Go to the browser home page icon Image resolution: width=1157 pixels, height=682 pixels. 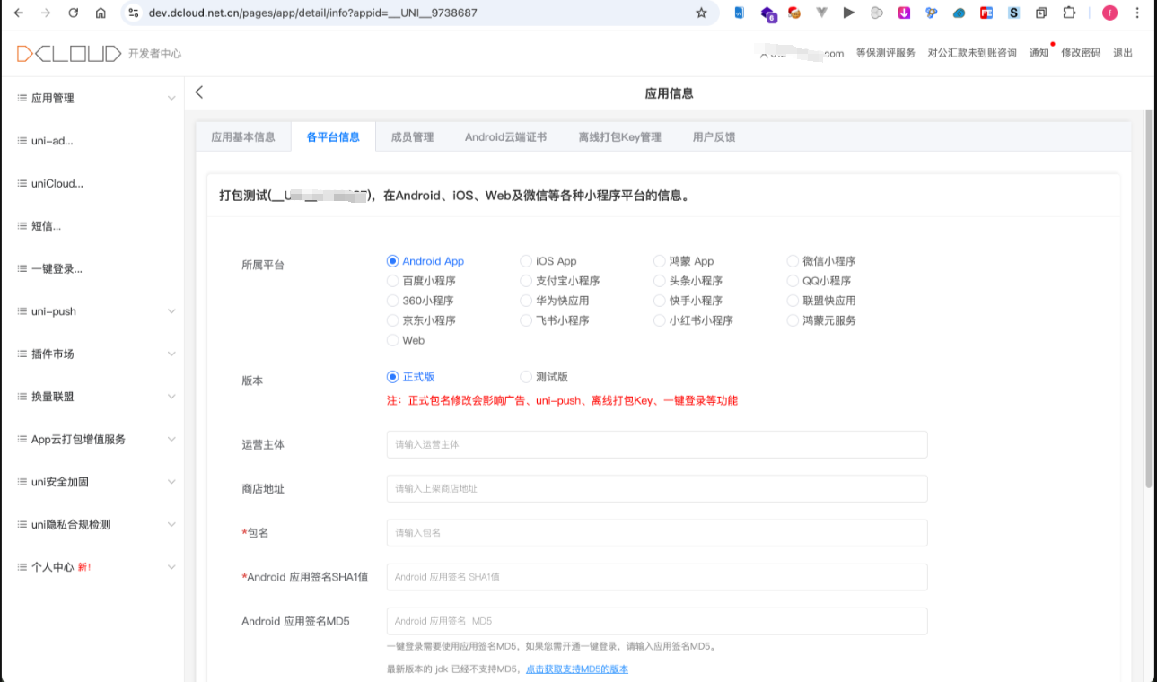pyautogui.click(x=101, y=13)
